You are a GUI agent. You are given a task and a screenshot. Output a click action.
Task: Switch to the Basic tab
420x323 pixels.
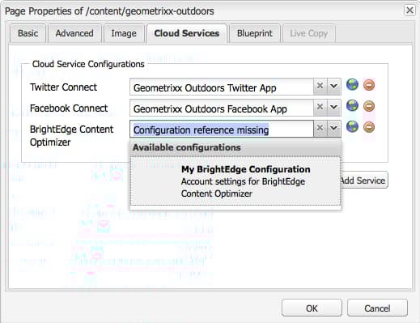tap(28, 33)
